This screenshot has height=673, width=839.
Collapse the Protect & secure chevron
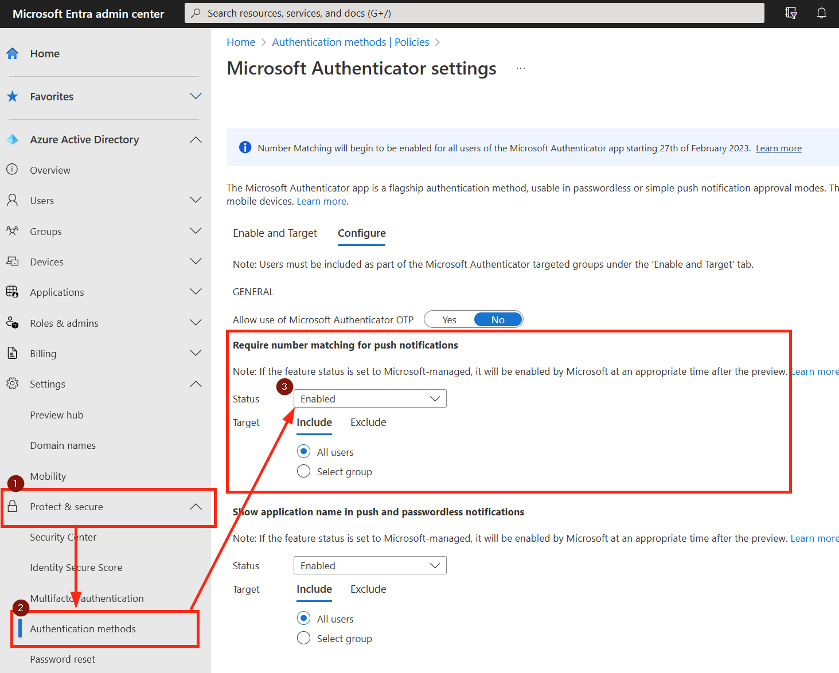pyautogui.click(x=196, y=506)
